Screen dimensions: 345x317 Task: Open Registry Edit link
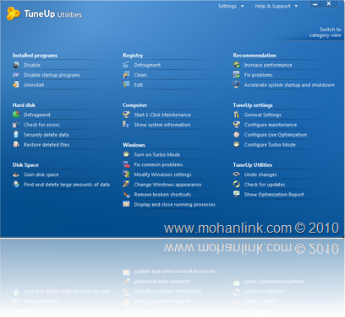click(139, 85)
